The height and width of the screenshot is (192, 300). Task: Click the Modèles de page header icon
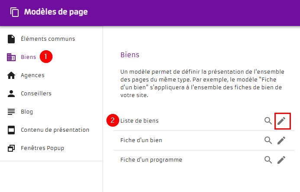click(x=15, y=12)
